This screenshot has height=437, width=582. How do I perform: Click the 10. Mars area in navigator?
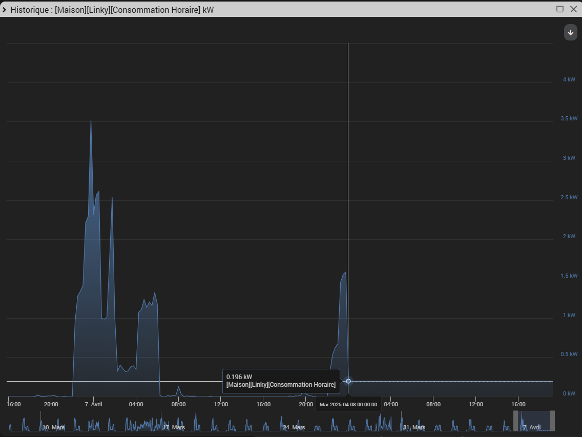(x=53, y=427)
